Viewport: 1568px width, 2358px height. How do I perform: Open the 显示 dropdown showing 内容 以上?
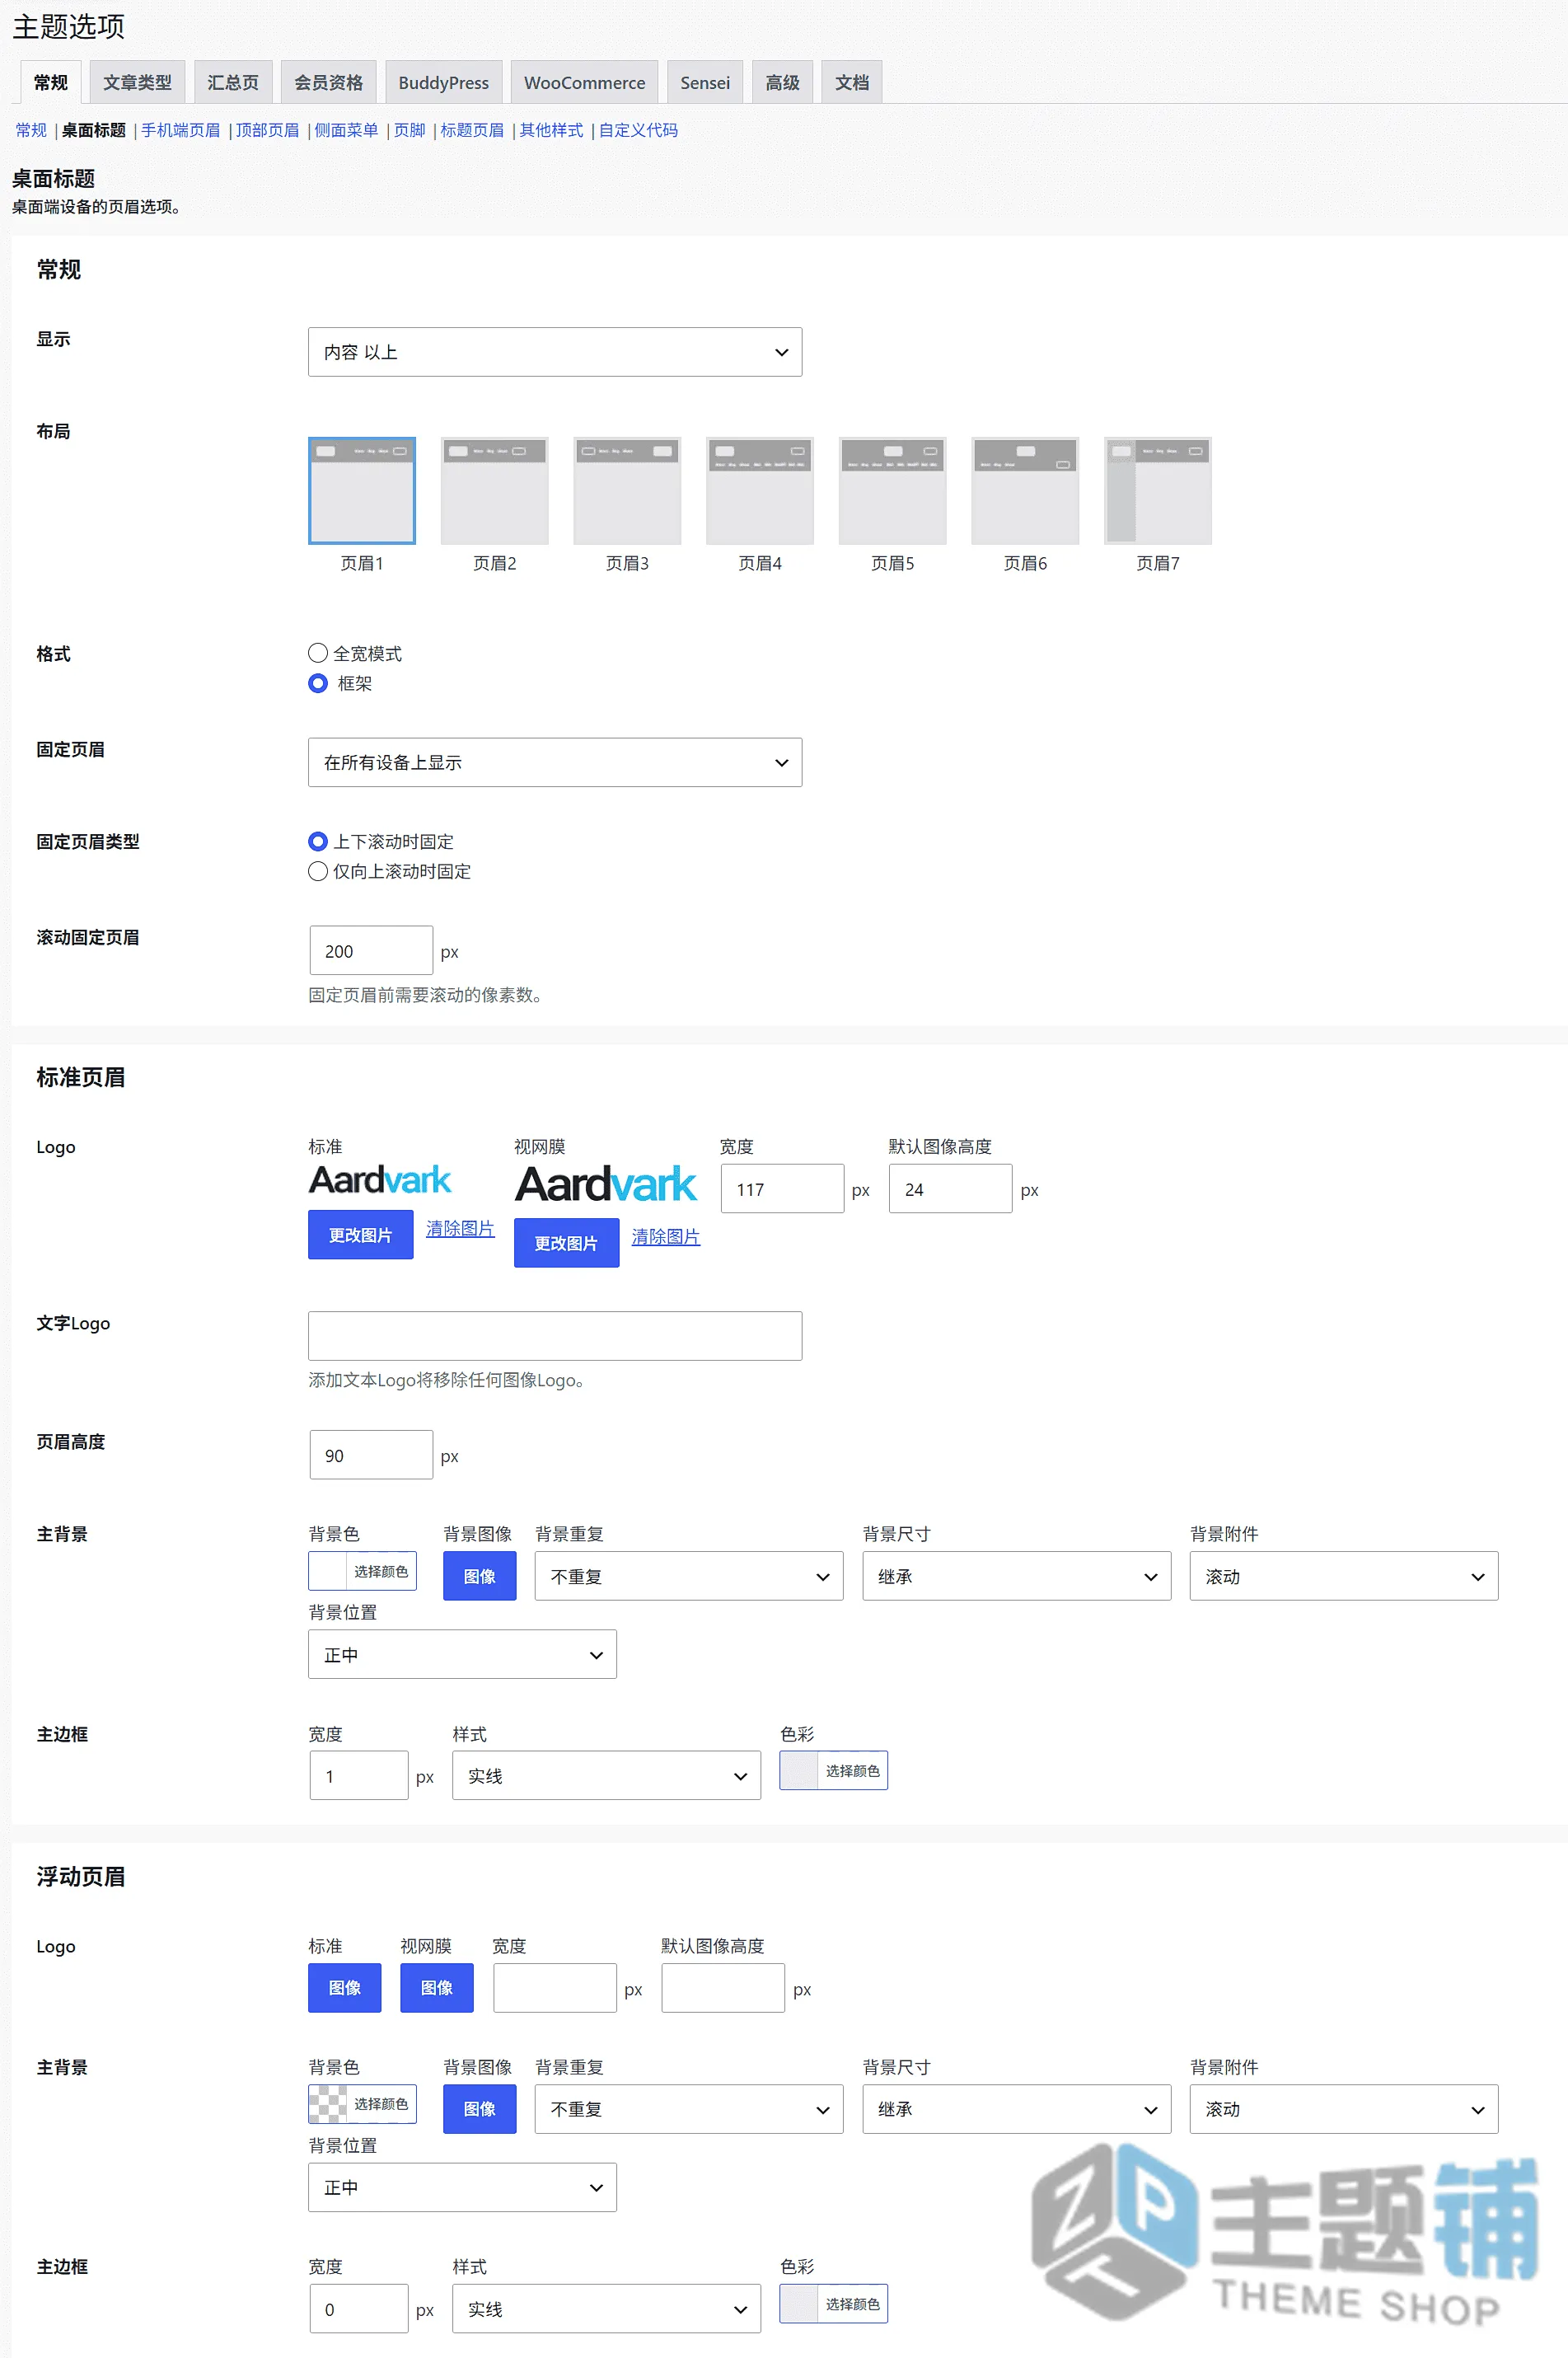[x=555, y=352]
